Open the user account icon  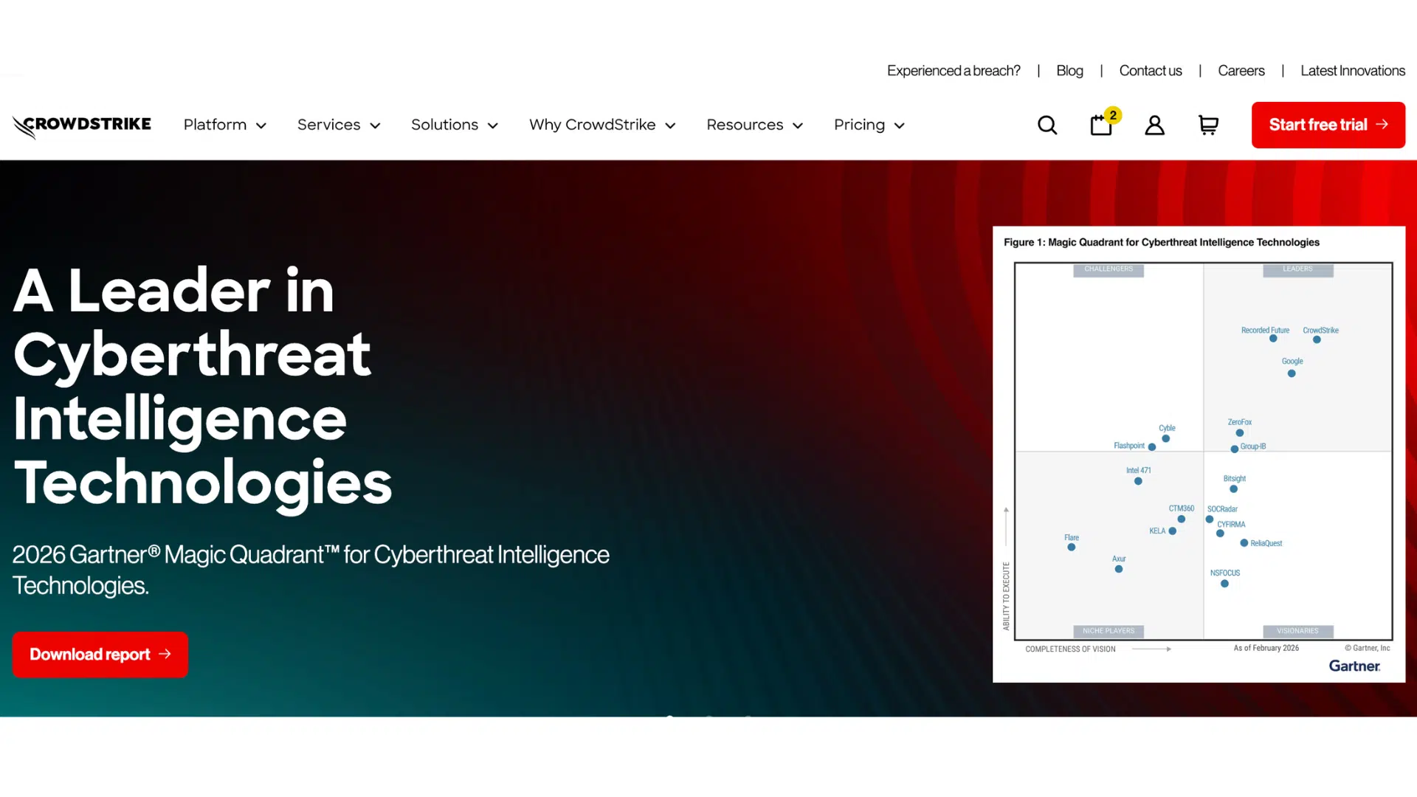1154,125
